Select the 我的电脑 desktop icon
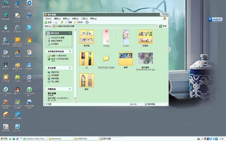Image resolution: width=226 pixels, height=141 pixels. [6, 17]
